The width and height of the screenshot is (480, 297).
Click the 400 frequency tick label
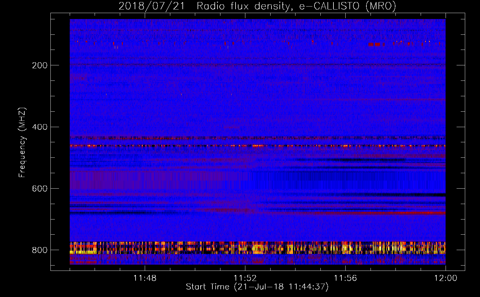pyautogui.click(x=40, y=127)
